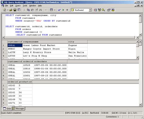Expand the Execute Mode dropdown arrow
This screenshot has height=119, width=144.
(55, 10)
